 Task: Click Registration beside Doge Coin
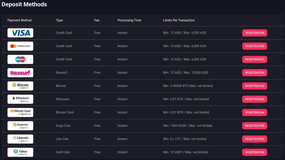[x=254, y=126]
